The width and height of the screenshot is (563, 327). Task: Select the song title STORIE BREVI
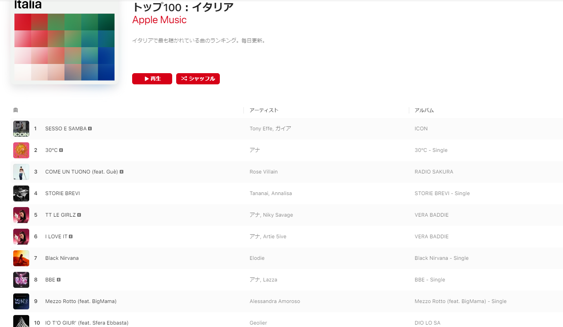click(62, 193)
